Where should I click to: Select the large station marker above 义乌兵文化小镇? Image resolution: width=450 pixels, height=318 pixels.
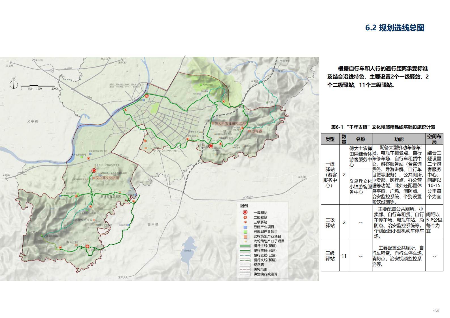point(94,171)
